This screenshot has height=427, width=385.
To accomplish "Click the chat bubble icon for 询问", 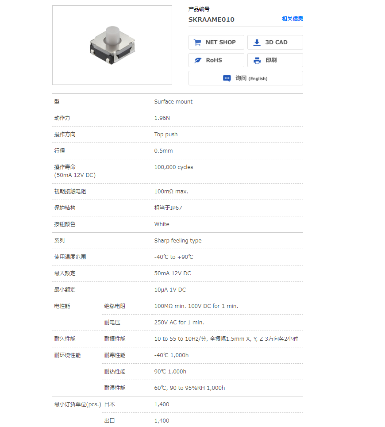I will 227,78.
